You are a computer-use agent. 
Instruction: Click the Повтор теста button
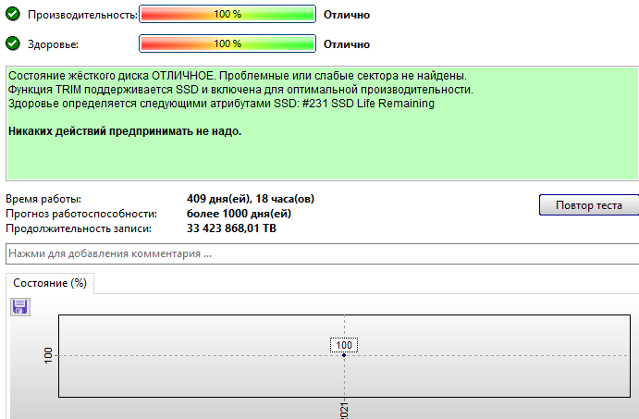[589, 205]
